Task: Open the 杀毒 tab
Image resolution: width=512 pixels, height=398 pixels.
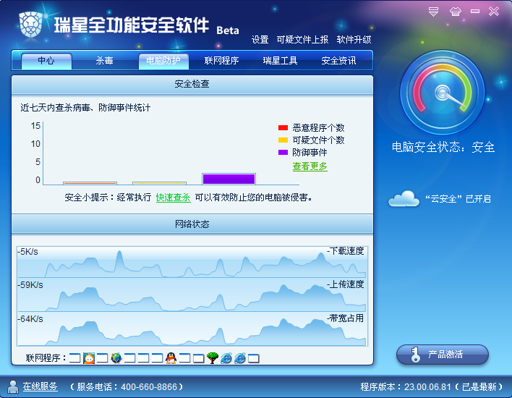Action: tap(104, 61)
